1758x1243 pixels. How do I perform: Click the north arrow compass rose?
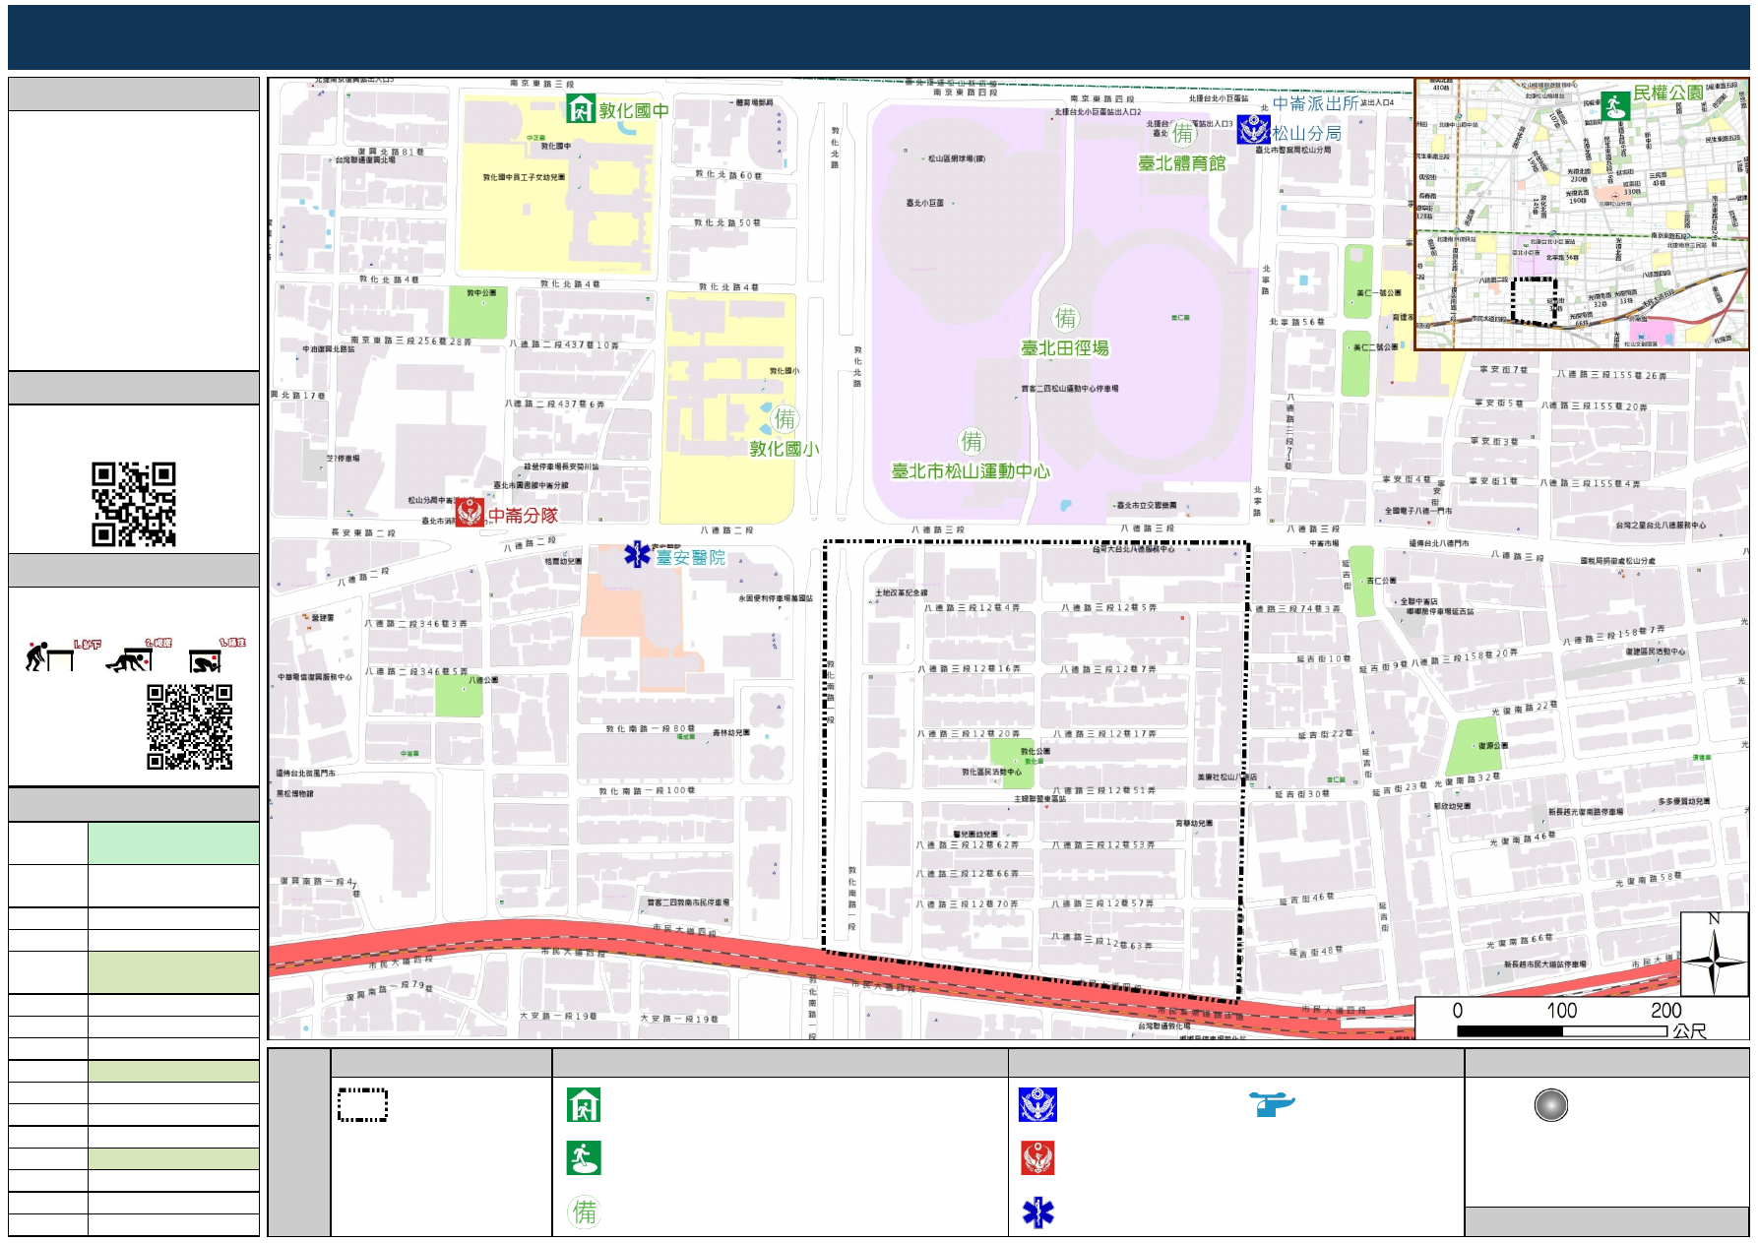pos(1714,959)
